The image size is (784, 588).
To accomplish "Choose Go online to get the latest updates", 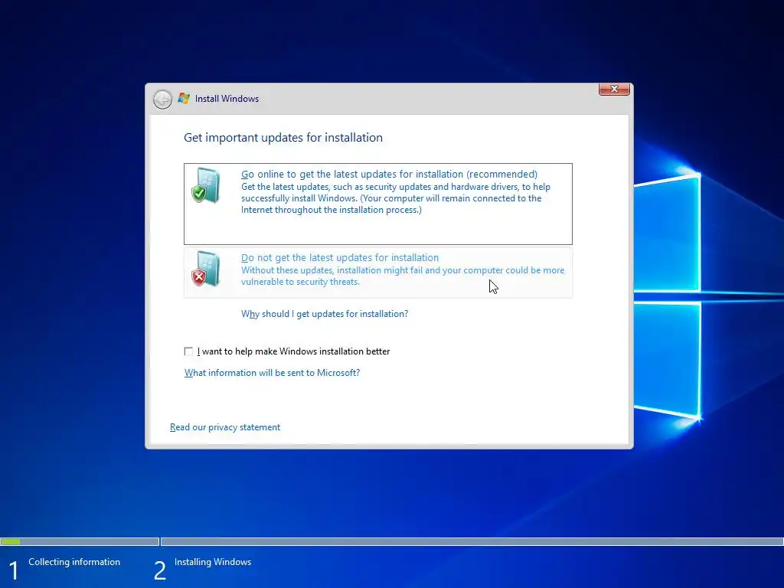I will pos(378,204).
